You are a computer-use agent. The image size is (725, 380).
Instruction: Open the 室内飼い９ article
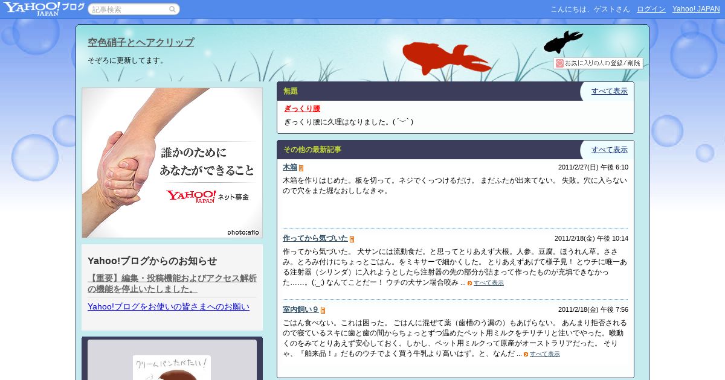[301, 309]
